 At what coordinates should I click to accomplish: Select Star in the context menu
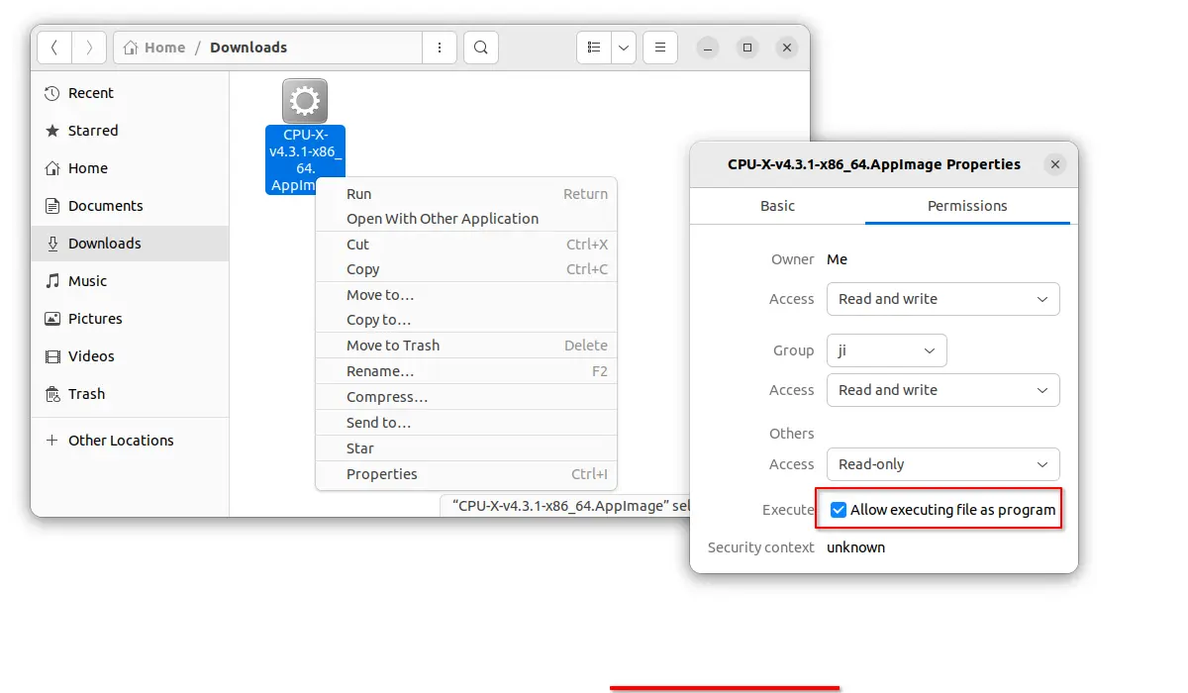[466, 448]
